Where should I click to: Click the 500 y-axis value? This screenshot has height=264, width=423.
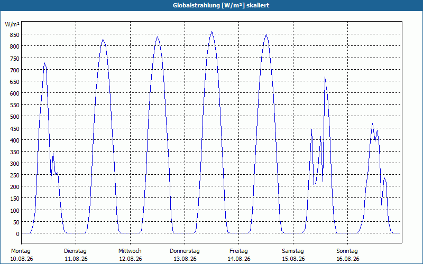(15, 117)
